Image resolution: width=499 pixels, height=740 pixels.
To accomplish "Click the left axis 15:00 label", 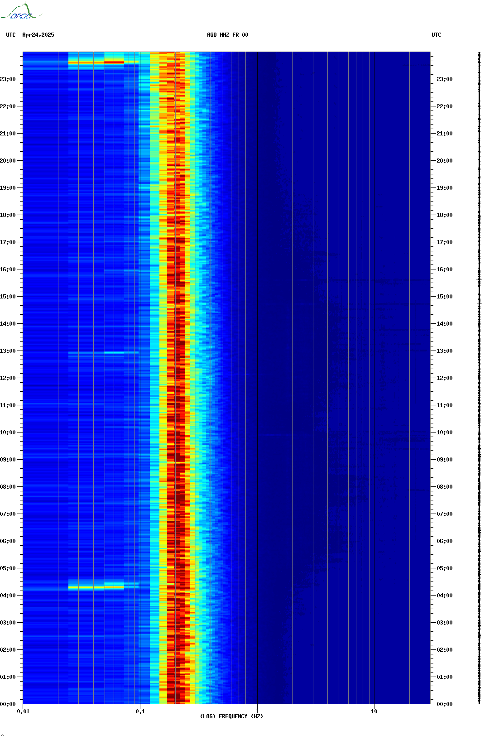I will point(8,297).
